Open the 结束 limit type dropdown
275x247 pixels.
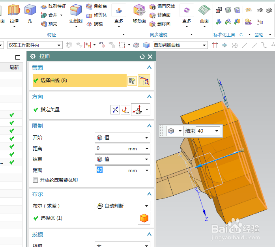click(122, 159)
